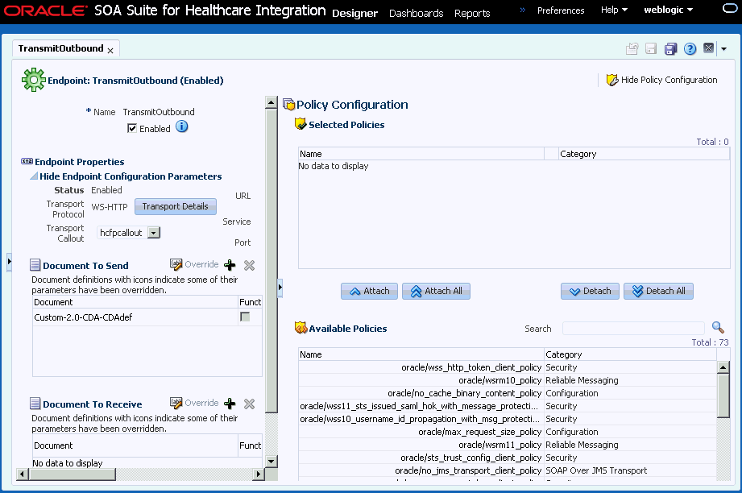742x493 pixels.
Task: Open Preferences in the header
Action: 561,10
